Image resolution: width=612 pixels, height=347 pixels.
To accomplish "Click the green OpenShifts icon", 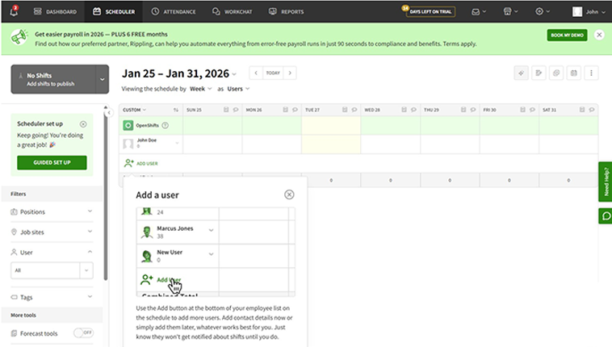I will click(128, 125).
